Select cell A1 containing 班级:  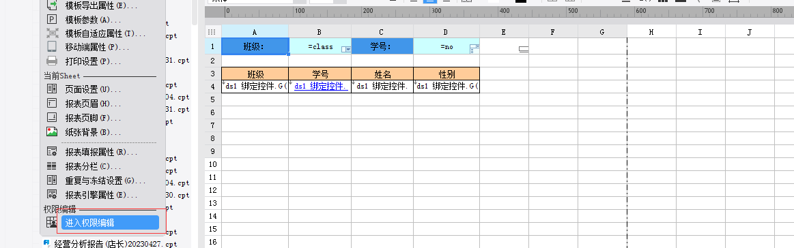point(255,46)
